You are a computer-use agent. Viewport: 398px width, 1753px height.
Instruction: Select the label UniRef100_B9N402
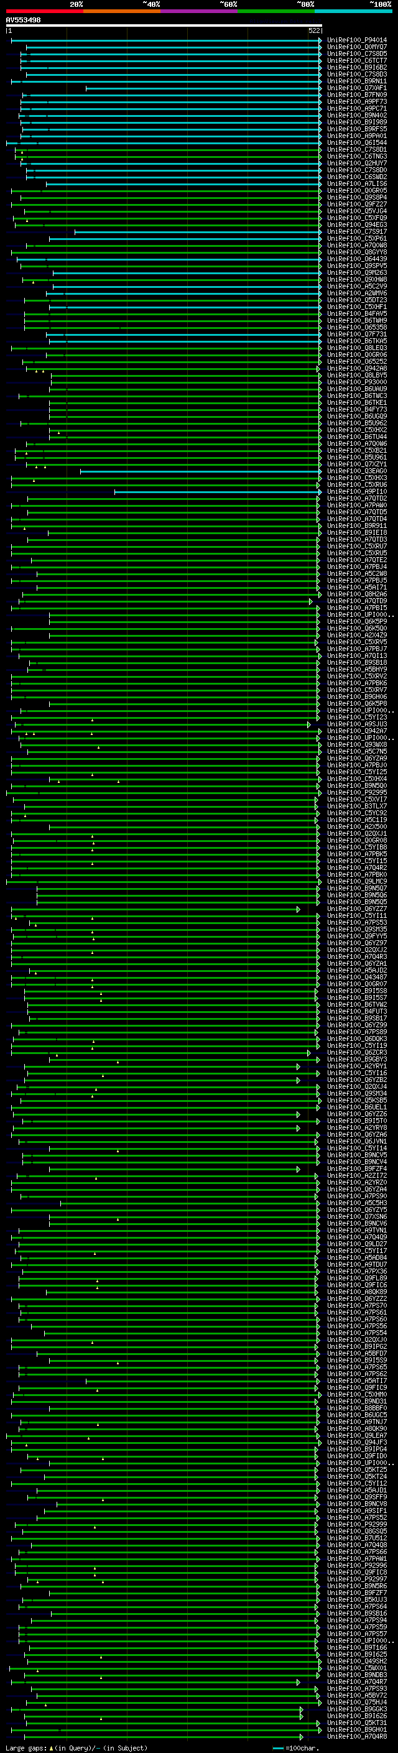pyautogui.click(x=356, y=115)
